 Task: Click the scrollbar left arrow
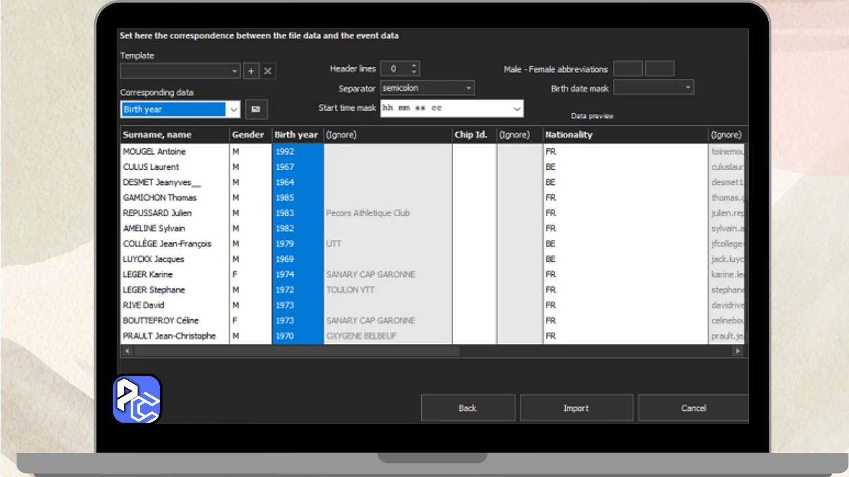127,351
